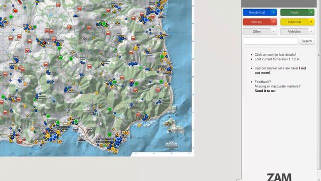This screenshot has width=321, height=181.
Task: Click the large red circle marker by the airstrip
Action: click(16, 11)
